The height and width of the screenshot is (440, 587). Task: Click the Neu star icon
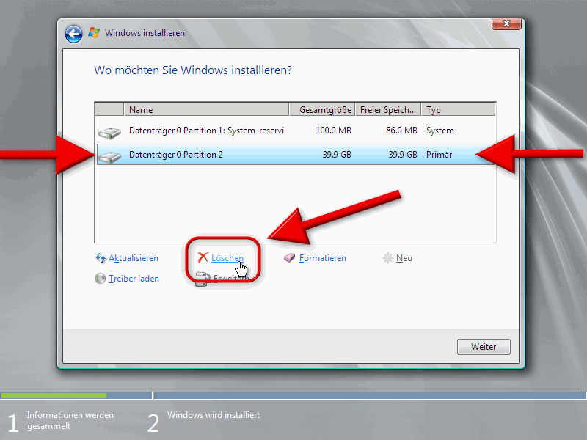click(388, 258)
